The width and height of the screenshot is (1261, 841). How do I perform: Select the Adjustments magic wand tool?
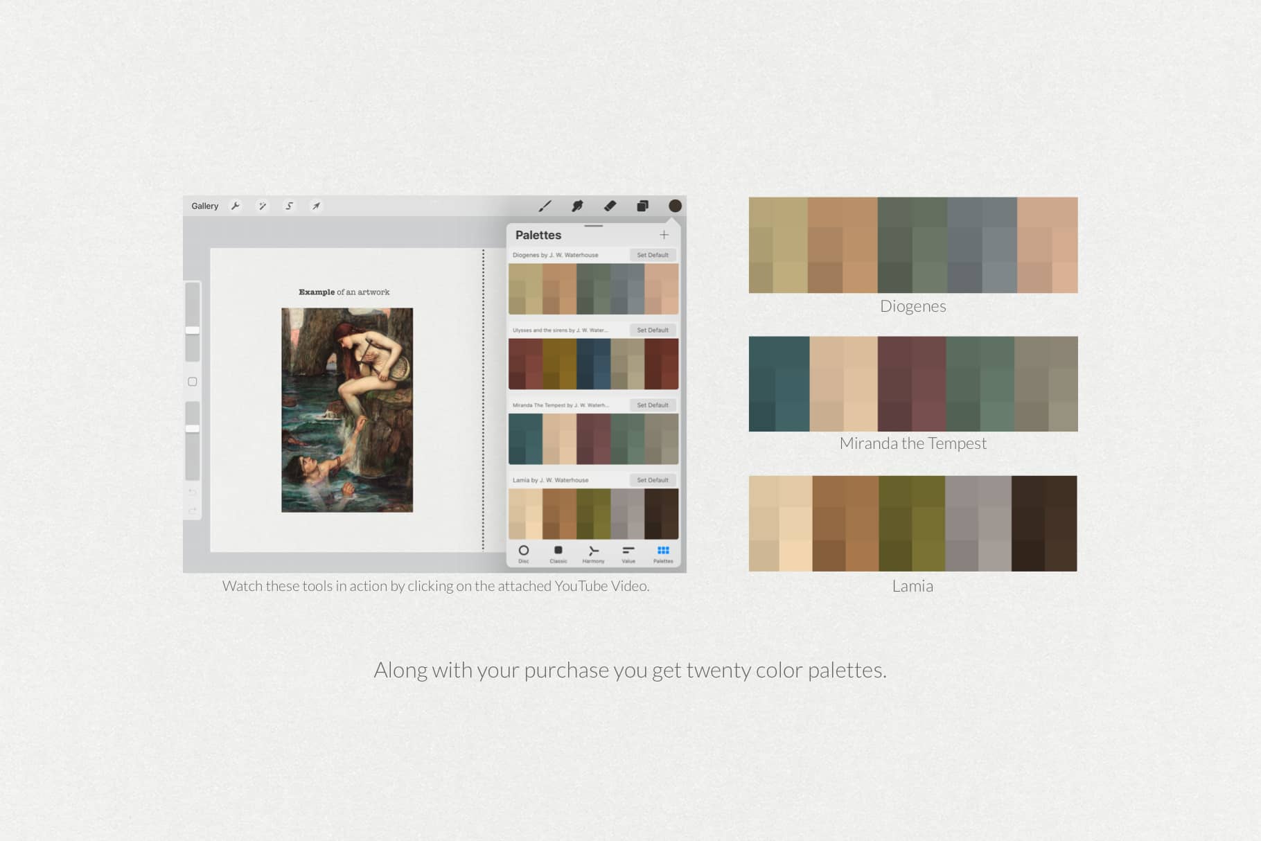(262, 205)
